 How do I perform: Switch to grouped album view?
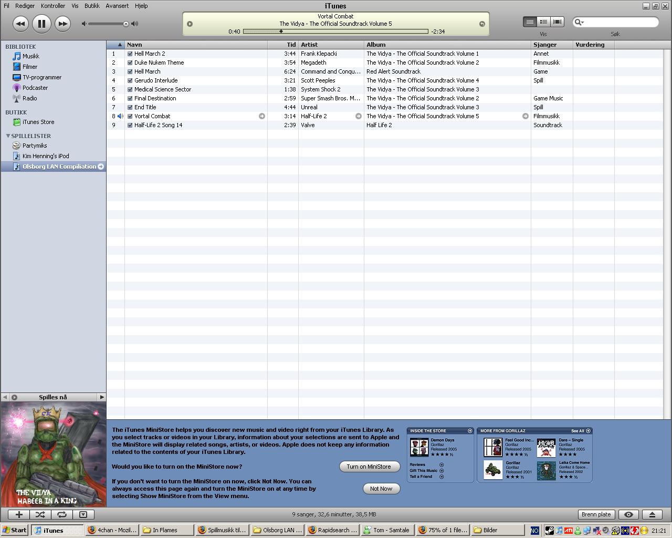[x=544, y=22]
